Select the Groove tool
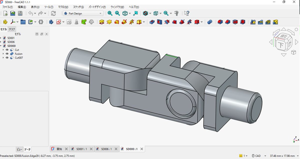 [x=167, y=22]
